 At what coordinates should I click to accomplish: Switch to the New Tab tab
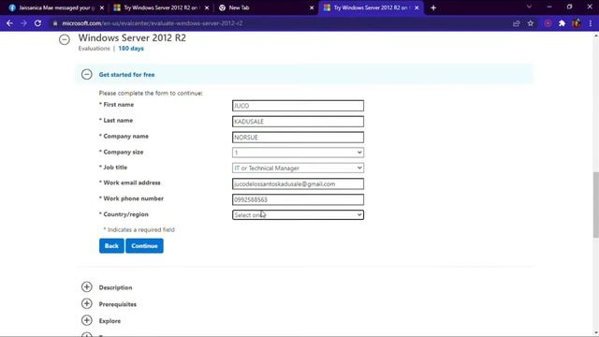tap(266, 7)
